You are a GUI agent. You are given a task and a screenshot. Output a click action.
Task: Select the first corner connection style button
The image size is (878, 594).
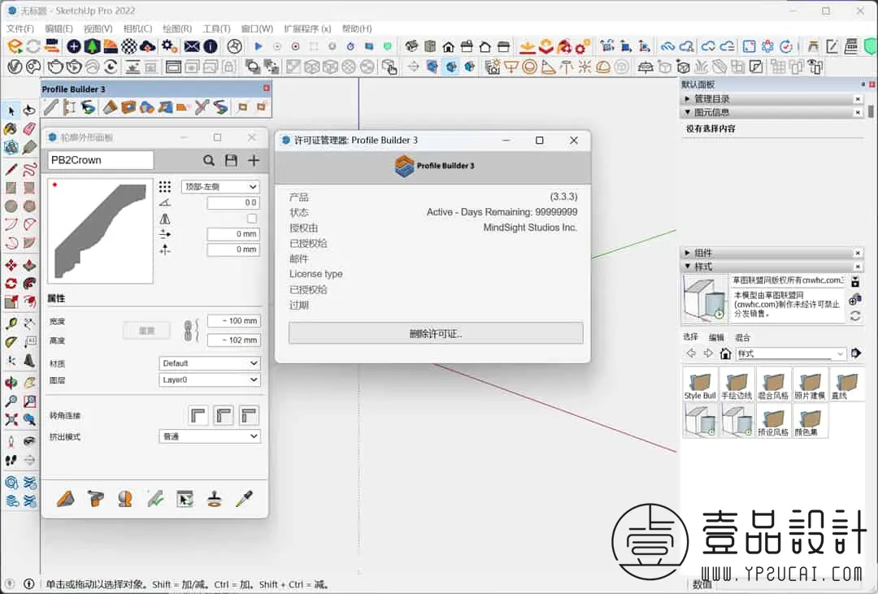[198, 415]
